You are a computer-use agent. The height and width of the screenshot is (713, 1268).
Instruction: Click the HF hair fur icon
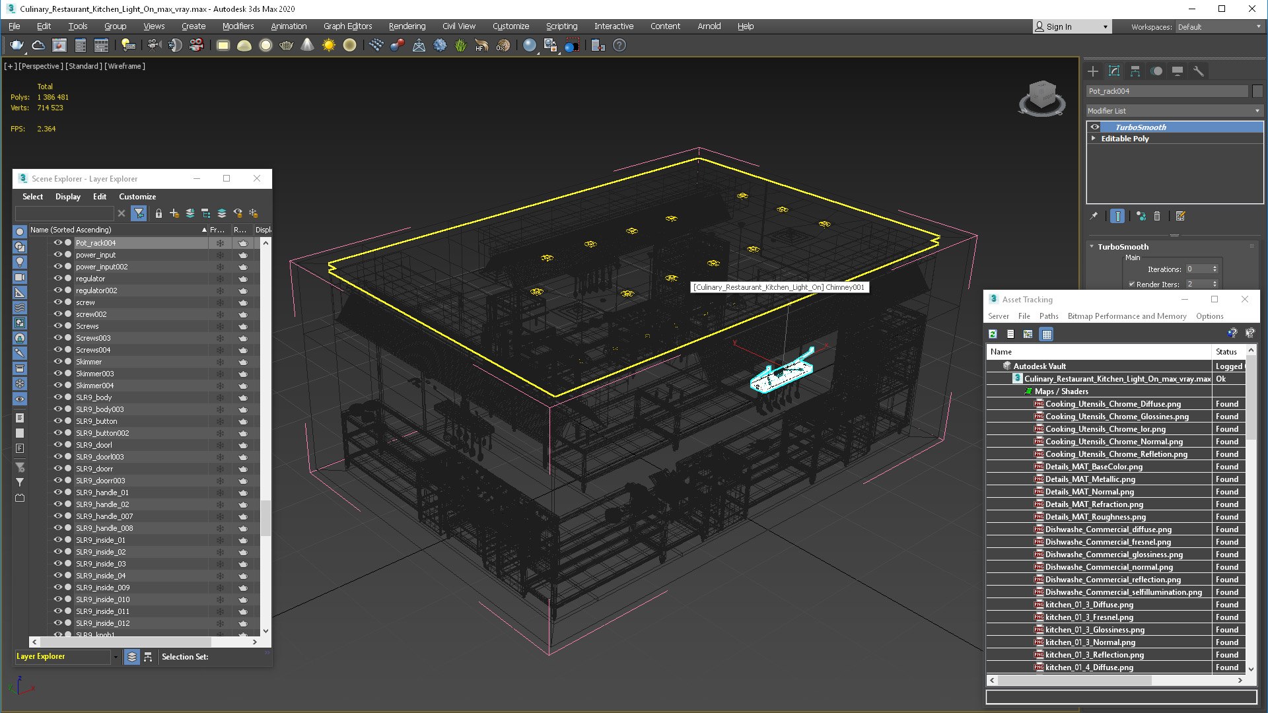(481, 46)
